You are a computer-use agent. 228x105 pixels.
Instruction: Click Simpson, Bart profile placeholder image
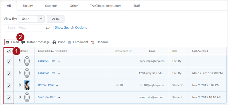(27, 97)
